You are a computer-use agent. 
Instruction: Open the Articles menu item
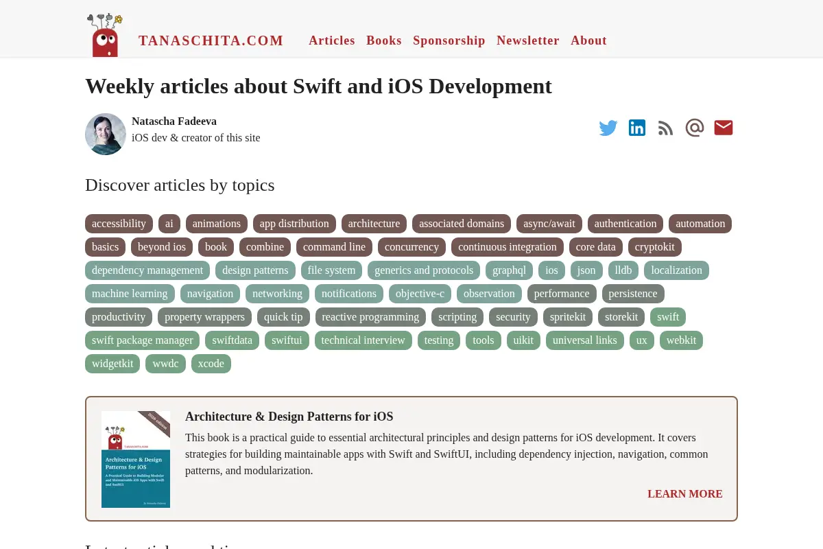tap(332, 40)
